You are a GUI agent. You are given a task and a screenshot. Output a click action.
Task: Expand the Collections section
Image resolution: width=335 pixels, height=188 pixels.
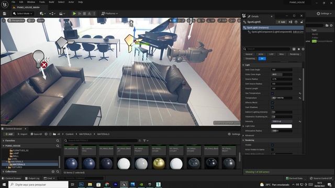tap(4, 172)
